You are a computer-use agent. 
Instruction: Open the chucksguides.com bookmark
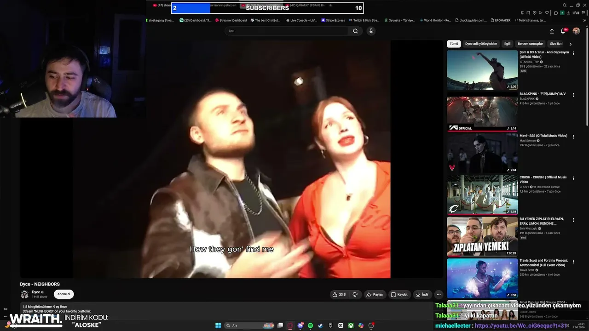471,20
